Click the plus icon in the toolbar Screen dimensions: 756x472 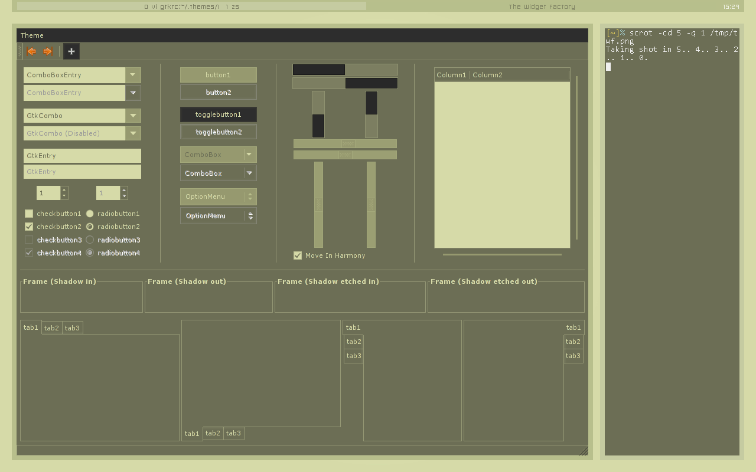click(x=71, y=51)
